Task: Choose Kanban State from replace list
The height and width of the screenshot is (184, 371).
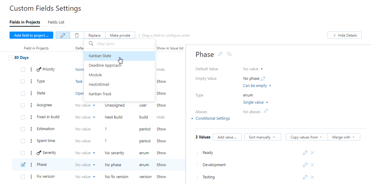Action: click(x=100, y=56)
